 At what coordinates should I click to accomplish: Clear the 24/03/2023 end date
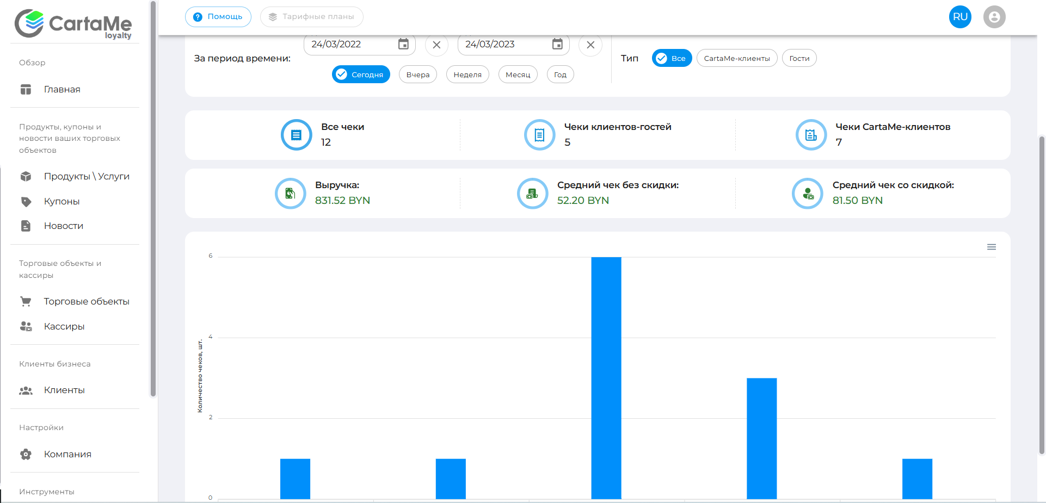[x=590, y=45]
